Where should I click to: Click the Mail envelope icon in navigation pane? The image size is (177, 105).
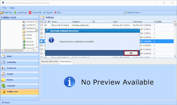point(3,56)
